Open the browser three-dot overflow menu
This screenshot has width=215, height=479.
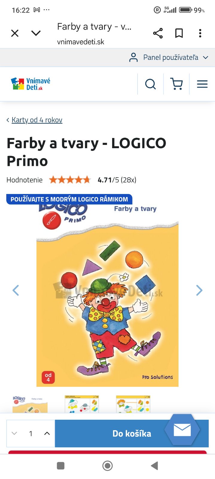pyautogui.click(x=200, y=33)
